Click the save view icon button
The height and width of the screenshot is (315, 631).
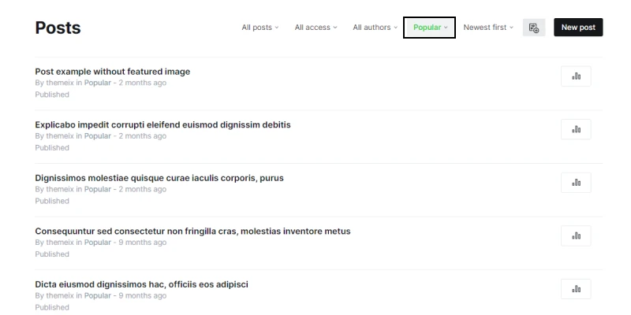pos(534,28)
